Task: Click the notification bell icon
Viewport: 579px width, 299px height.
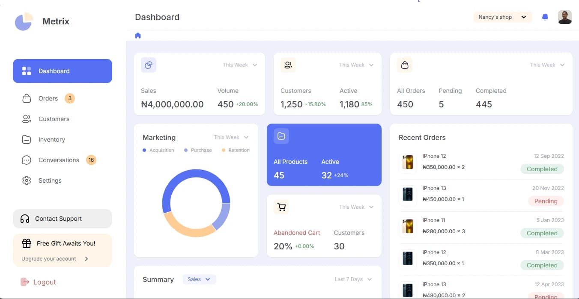Action: click(x=545, y=17)
